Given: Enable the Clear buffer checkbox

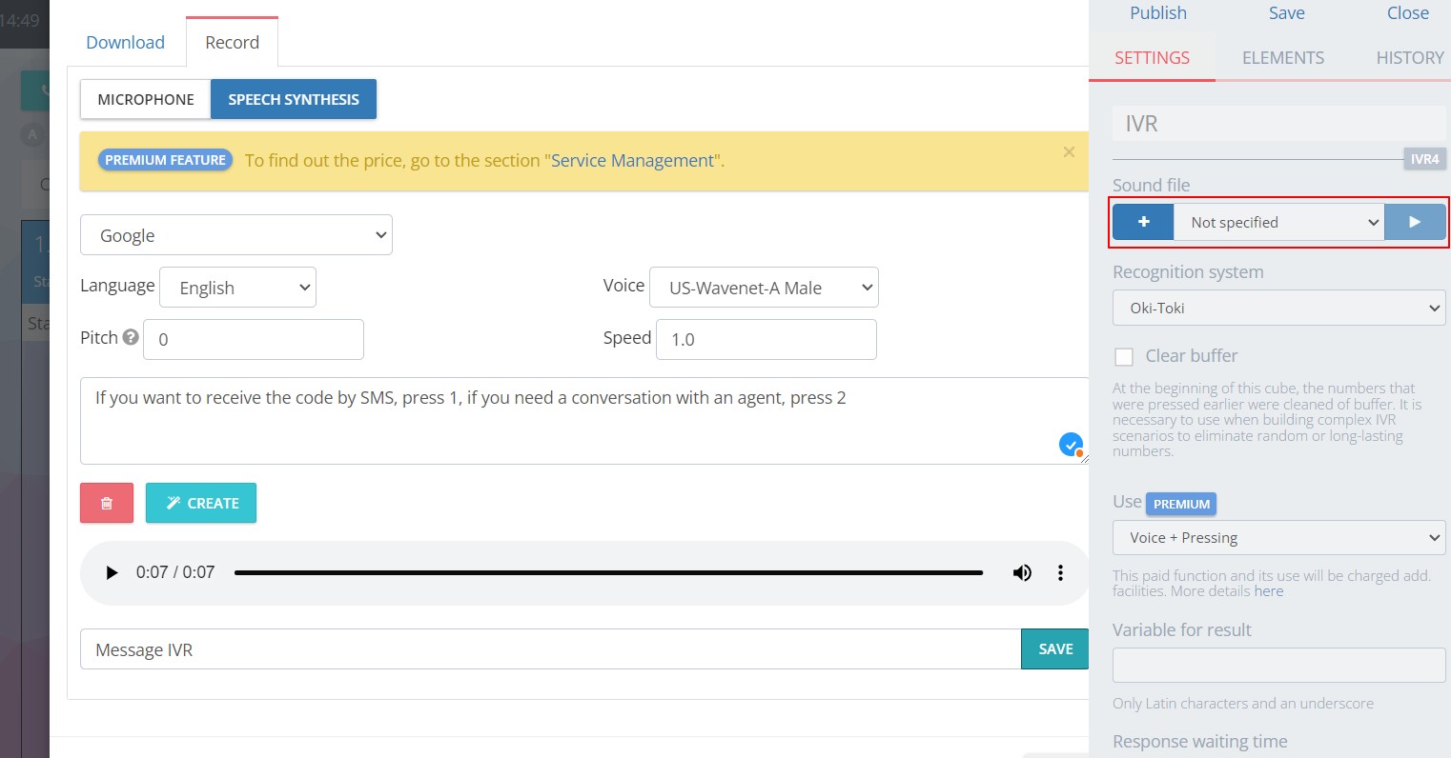Looking at the screenshot, I should tap(1123, 355).
